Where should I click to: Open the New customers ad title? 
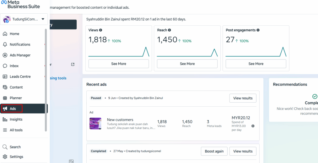pyautogui.click(x=120, y=120)
